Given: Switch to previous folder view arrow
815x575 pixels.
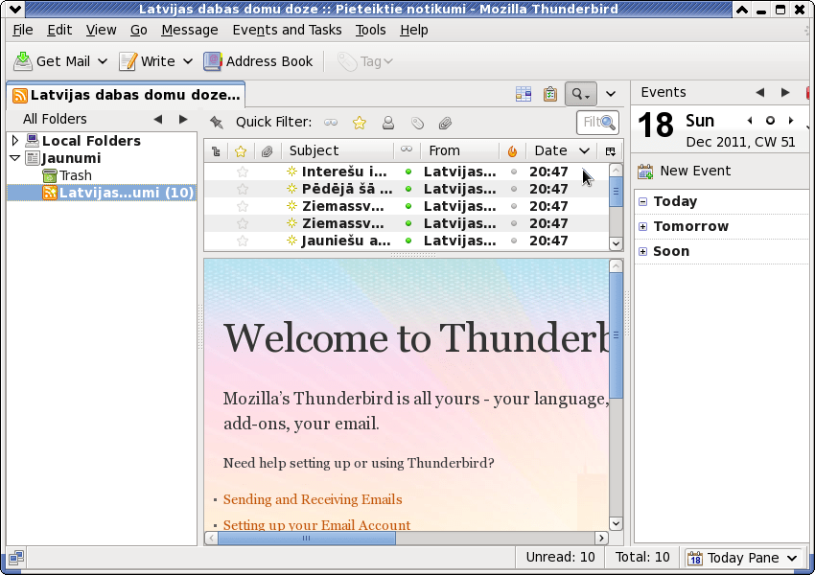Looking at the screenshot, I should [x=158, y=120].
